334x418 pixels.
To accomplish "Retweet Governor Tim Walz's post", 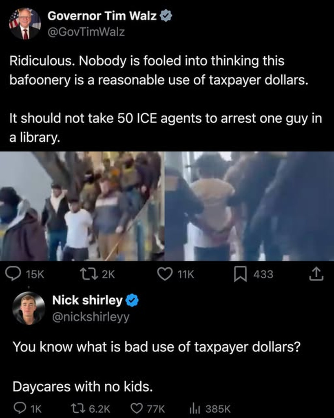I will pyautogui.click(x=88, y=274).
